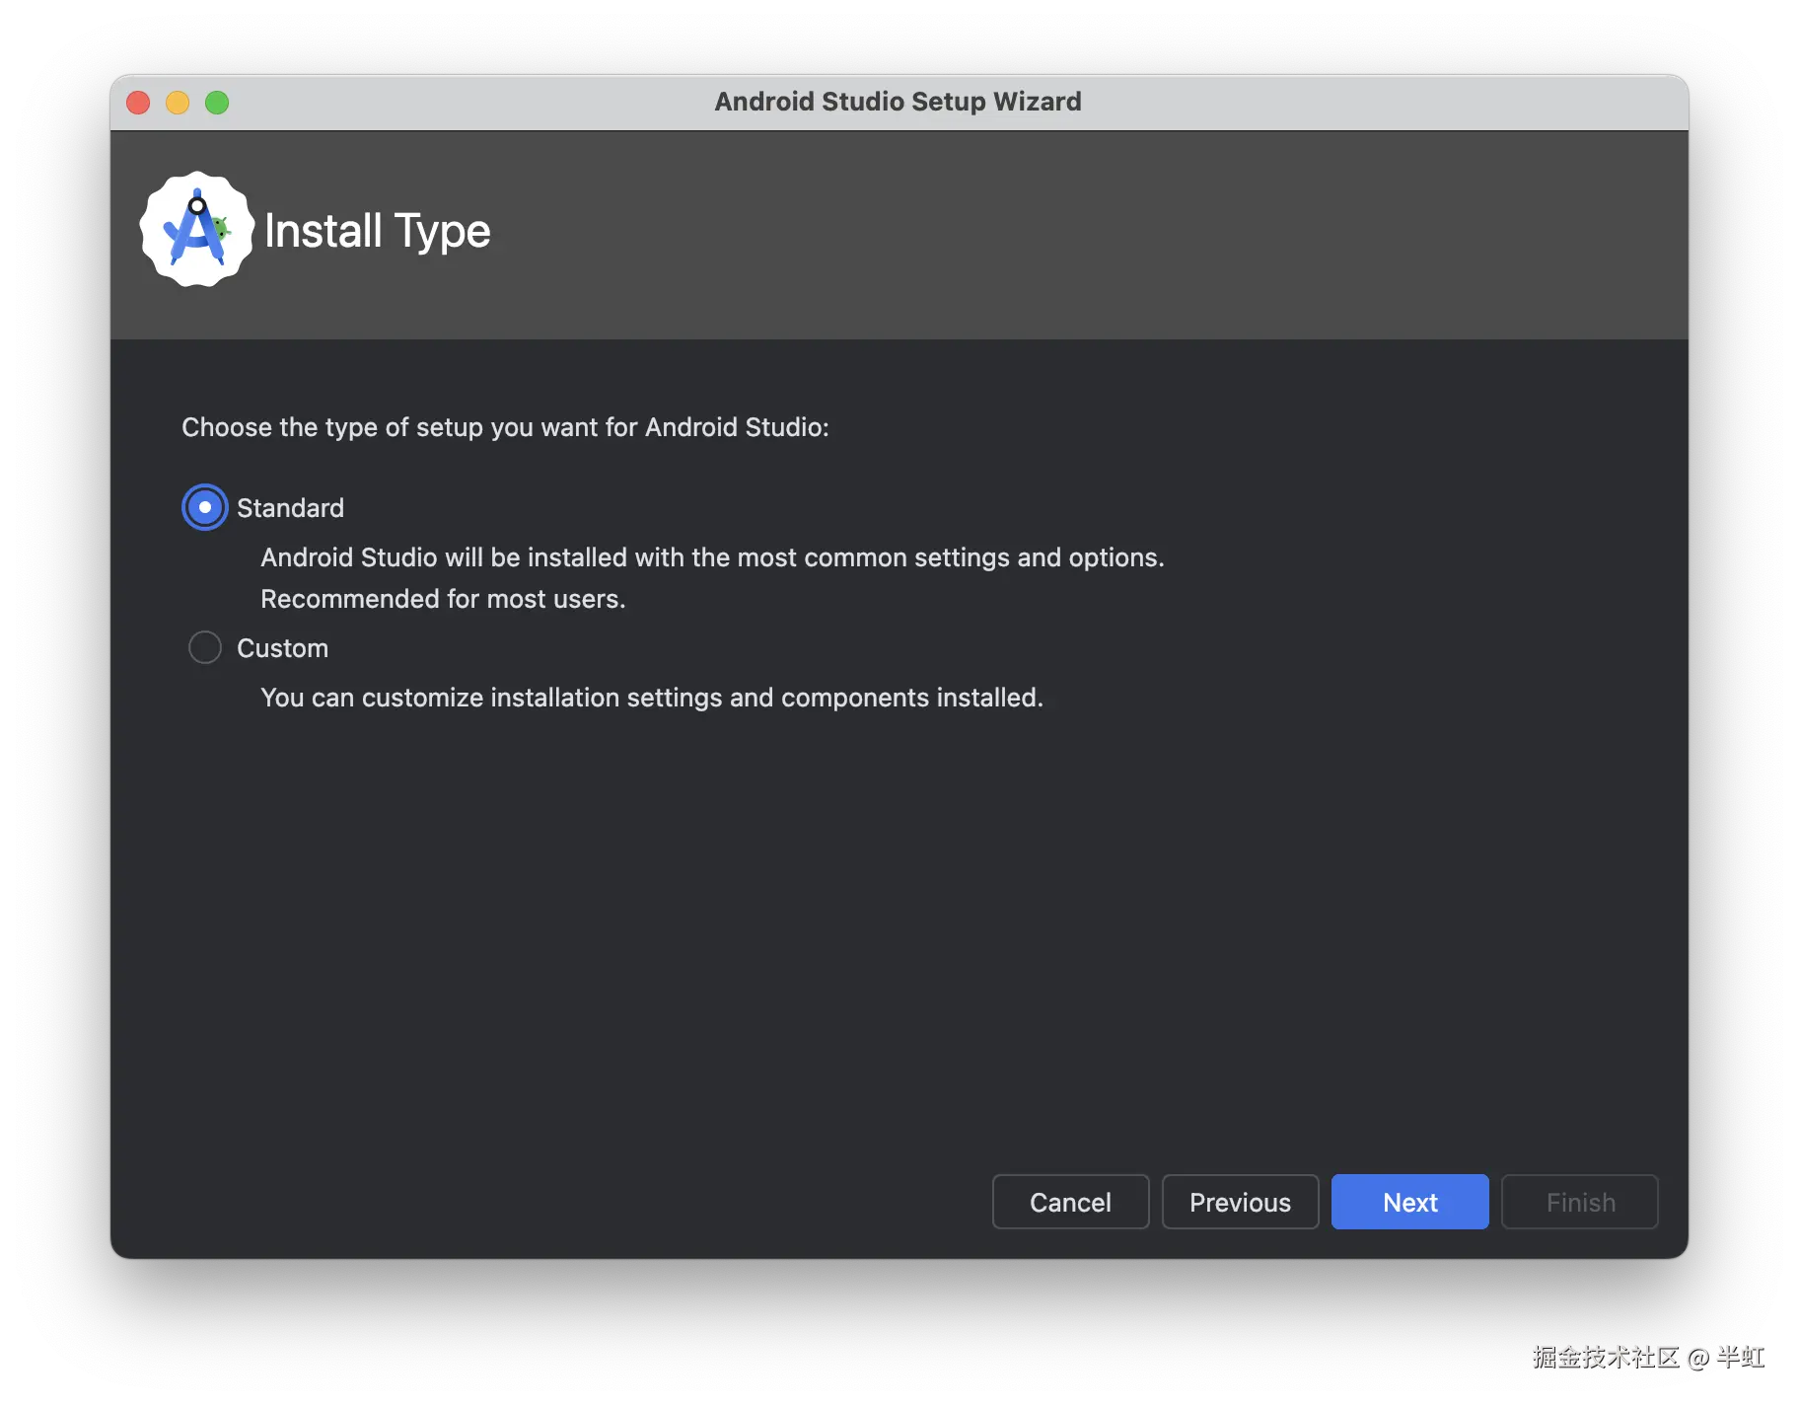The height and width of the screenshot is (1405, 1799).
Task: Click the 'You can customize installation settings' description
Action: pos(651,698)
